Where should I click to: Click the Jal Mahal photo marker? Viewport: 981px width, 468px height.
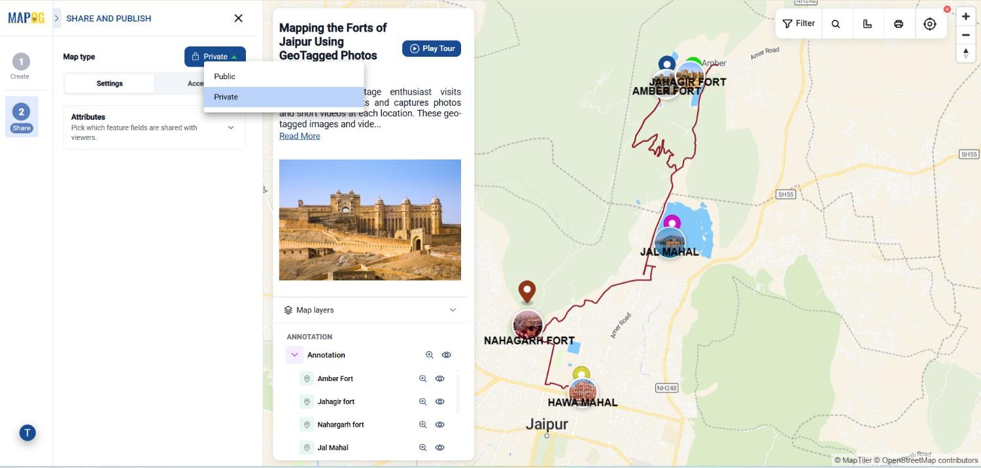coord(670,242)
